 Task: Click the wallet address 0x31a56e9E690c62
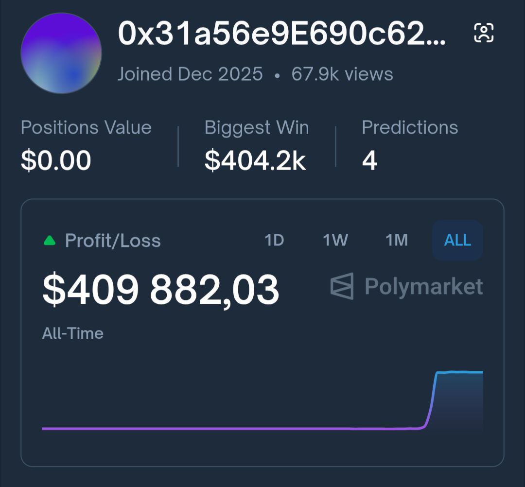pyautogui.click(x=281, y=34)
